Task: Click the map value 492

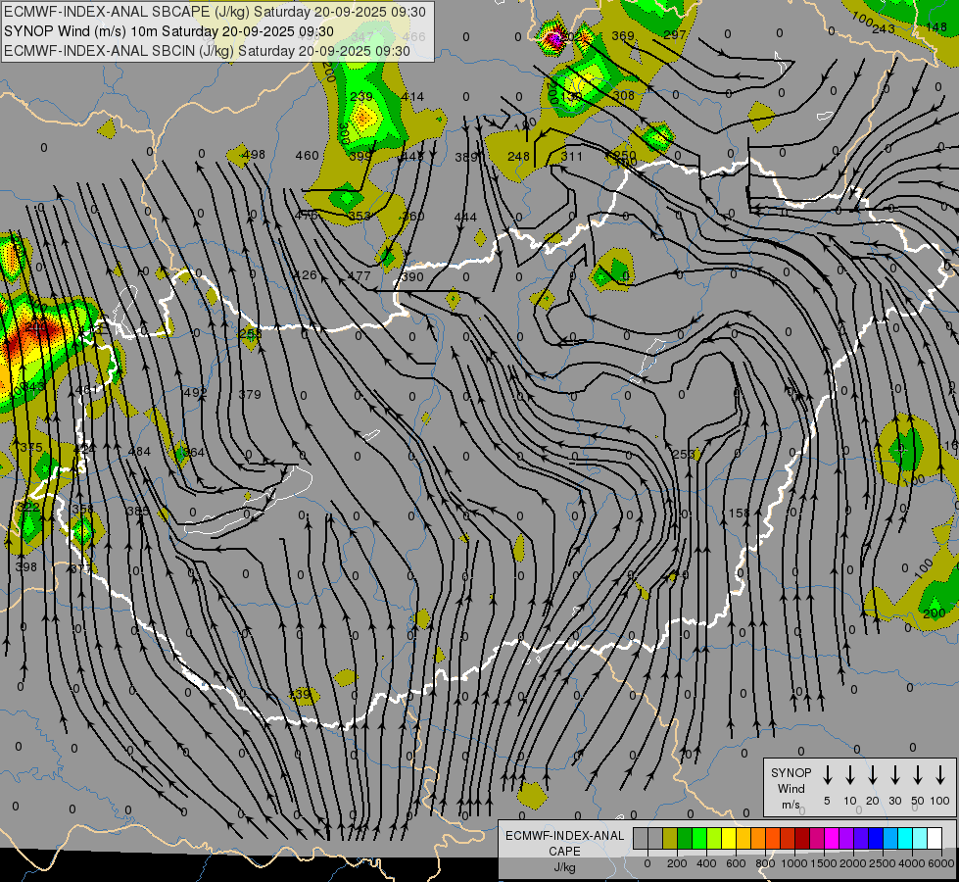Action: 196,392
